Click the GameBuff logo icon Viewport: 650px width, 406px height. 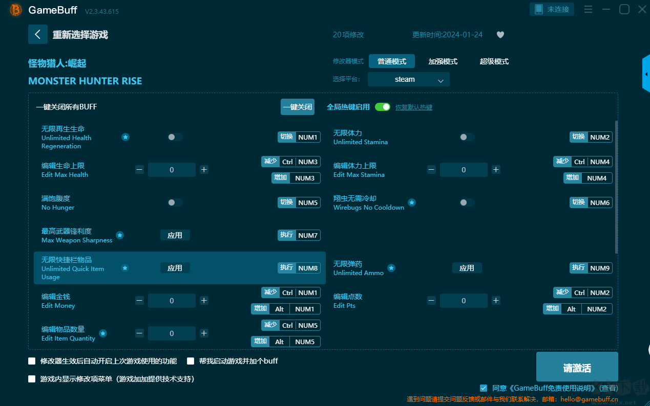16,10
